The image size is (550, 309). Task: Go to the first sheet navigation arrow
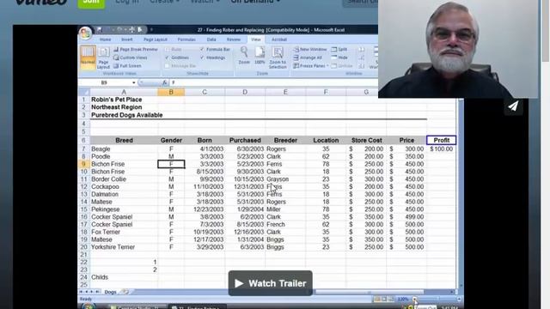(x=82, y=292)
